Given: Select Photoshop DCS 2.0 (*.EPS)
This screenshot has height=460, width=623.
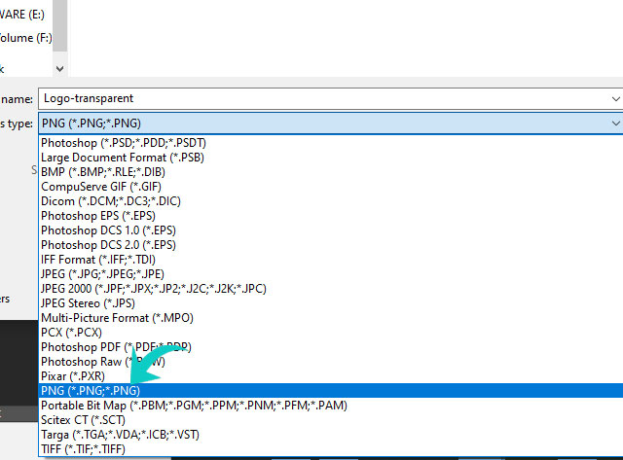Looking at the screenshot, I should point(331,245).
